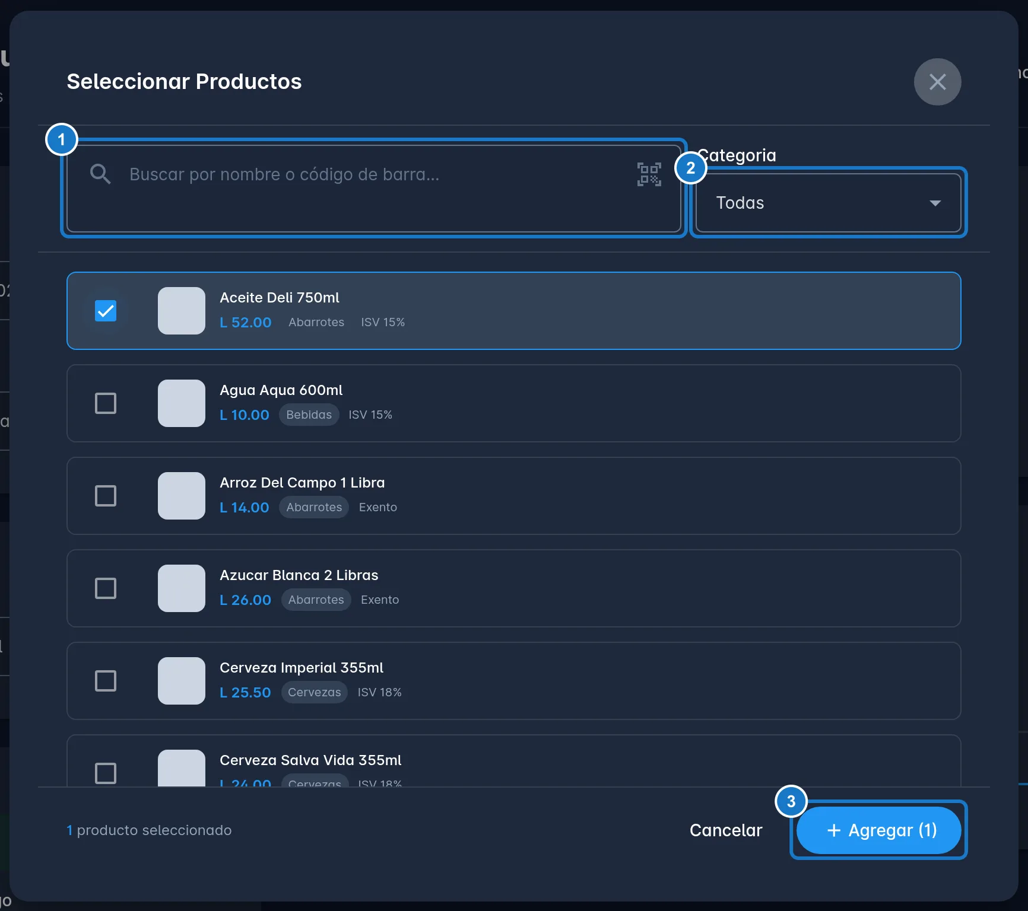
Task: Check the Azucar Blanca 2 Libras checkbox
Action: pos(106,588)
